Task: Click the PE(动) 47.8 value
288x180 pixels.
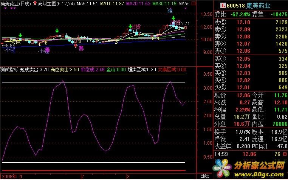Action: [x=282, y=146]
